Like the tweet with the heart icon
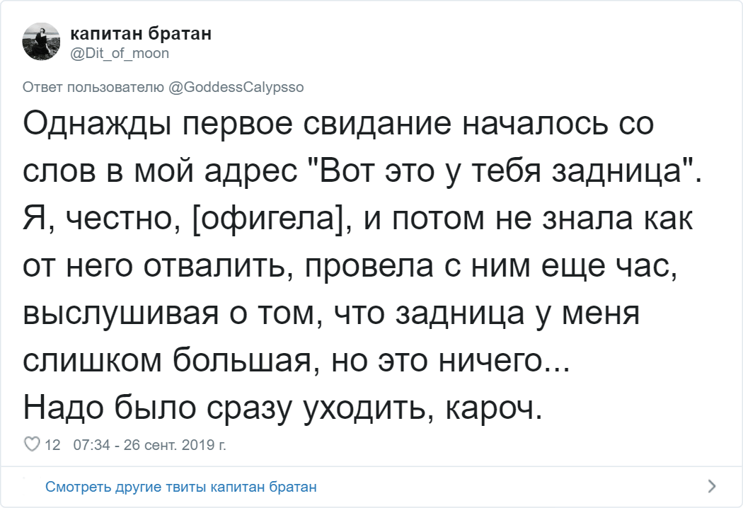This screenshot has width=743, height=508. pyautogui.click(x=31, y=445)
